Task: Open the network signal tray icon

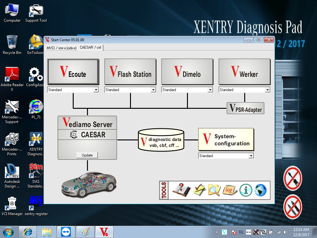Action: tap(278, 232)
